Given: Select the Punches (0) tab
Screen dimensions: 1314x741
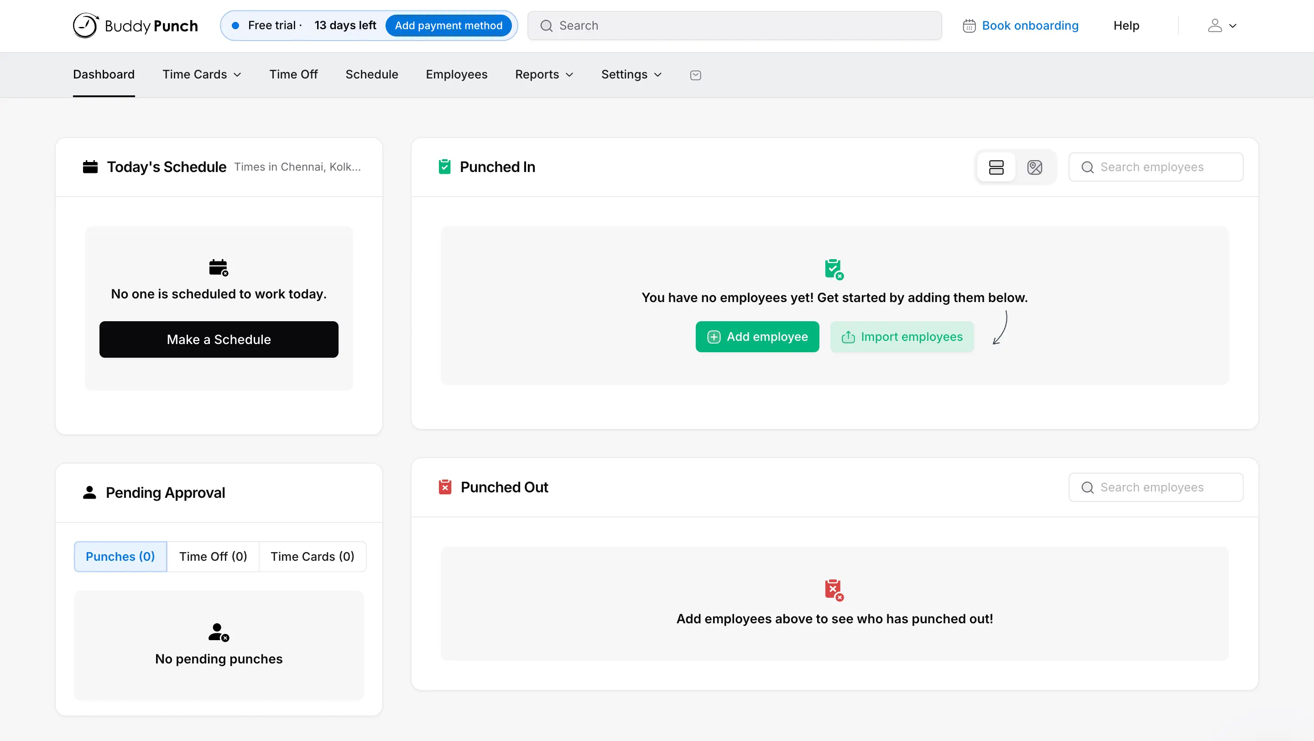Looking at the screenshot, I should click(120, 556).
